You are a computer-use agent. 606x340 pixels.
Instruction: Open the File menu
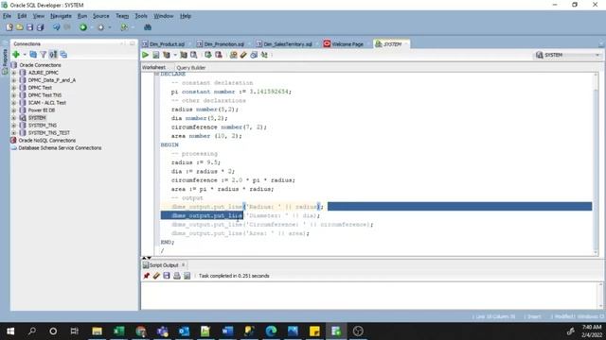(x=7, y=16)
